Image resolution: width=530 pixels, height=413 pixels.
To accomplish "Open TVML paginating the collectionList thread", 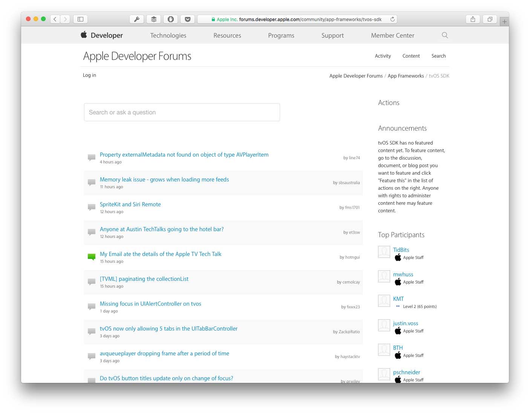I will pos(144,279).
